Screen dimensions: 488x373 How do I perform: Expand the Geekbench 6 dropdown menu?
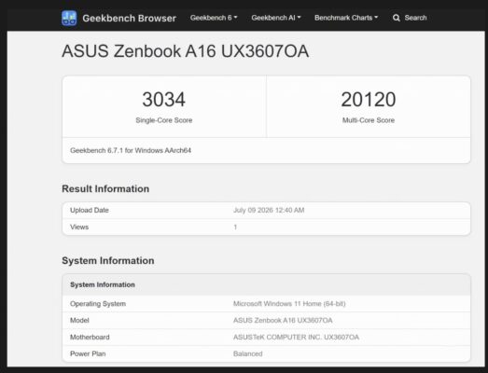pyautogui.click(x=214, y=18)
